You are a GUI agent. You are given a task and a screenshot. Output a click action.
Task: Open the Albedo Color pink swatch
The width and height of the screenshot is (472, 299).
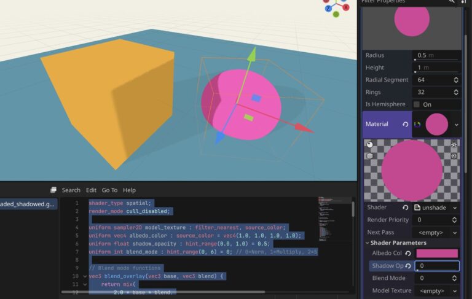[437, 254]
